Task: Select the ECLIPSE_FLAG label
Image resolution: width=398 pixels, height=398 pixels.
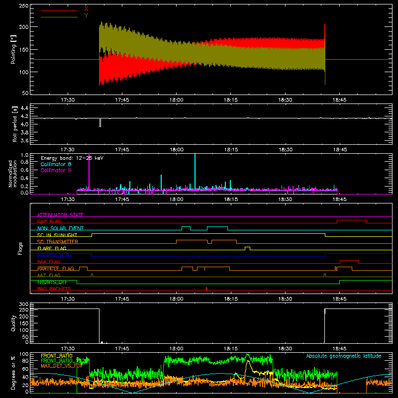Action: tap(54, 255)
